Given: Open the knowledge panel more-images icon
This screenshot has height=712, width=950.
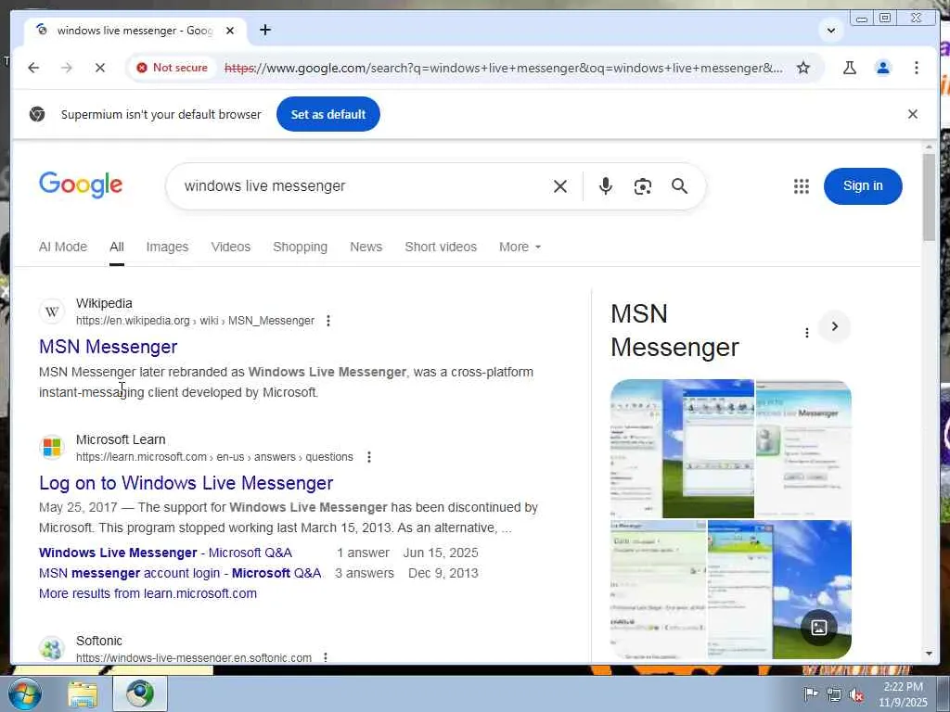Looking at the screenshot, I should pyautogui.click(x=818, y=628).
